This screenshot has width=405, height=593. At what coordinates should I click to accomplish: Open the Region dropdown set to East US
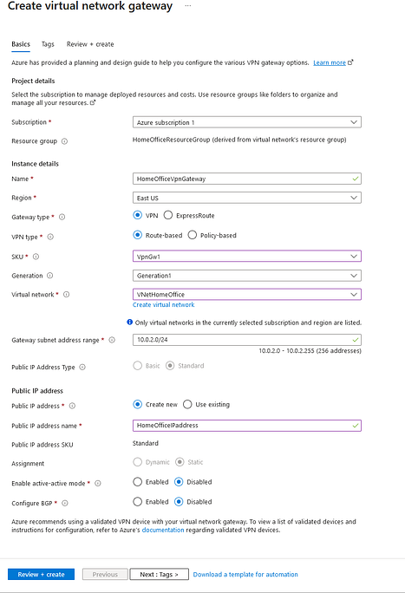247,198
